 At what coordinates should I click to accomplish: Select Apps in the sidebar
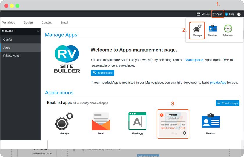click(x=20, y=48)
